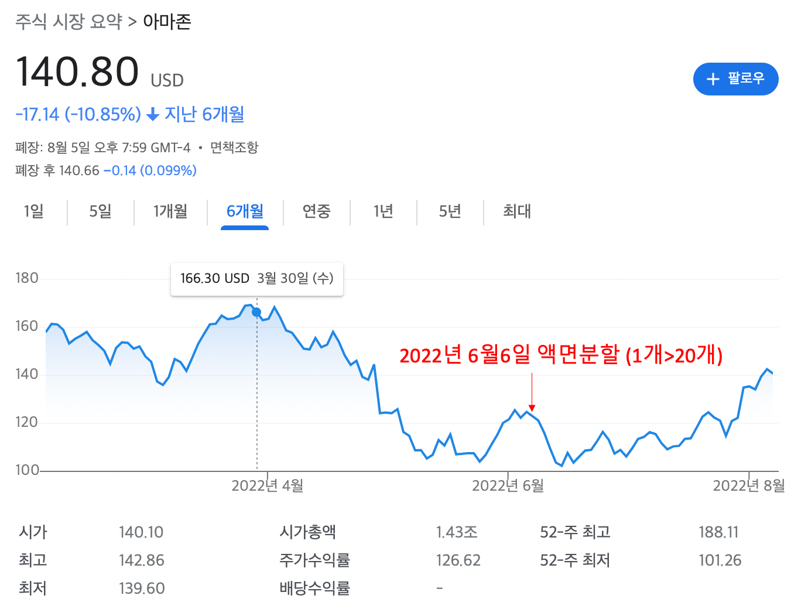
Task: Open the 주식 시장 요약 breadcrumb link
Action: pyautogui.click(x=69, y=22)
